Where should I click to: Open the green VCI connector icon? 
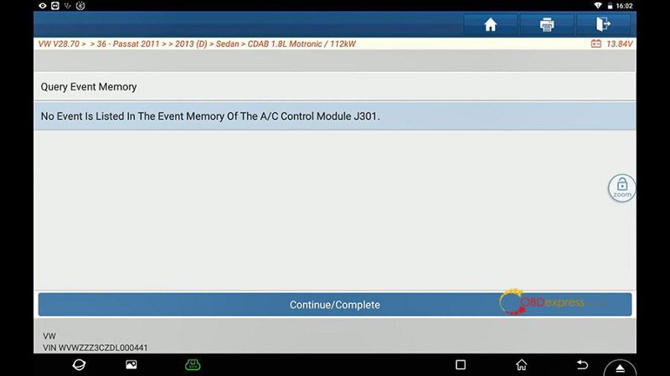[193, 364]
